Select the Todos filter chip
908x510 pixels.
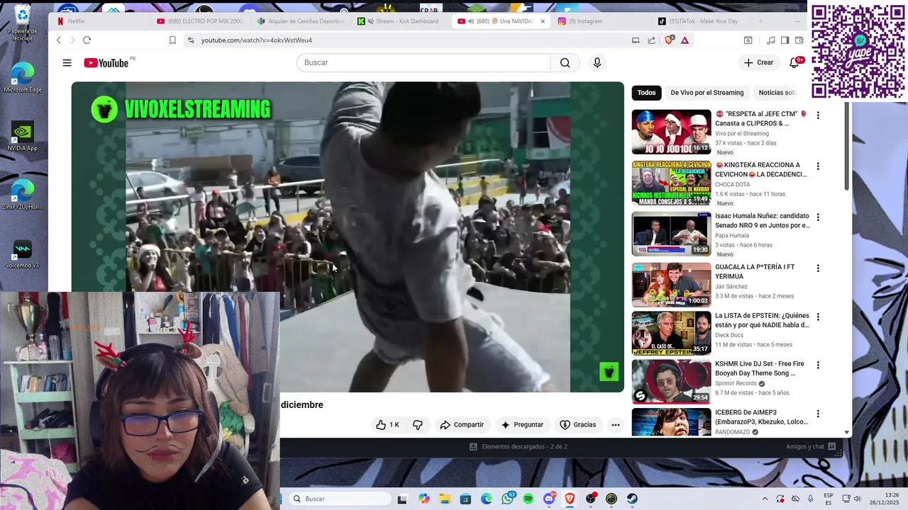(x=646, y=93)
